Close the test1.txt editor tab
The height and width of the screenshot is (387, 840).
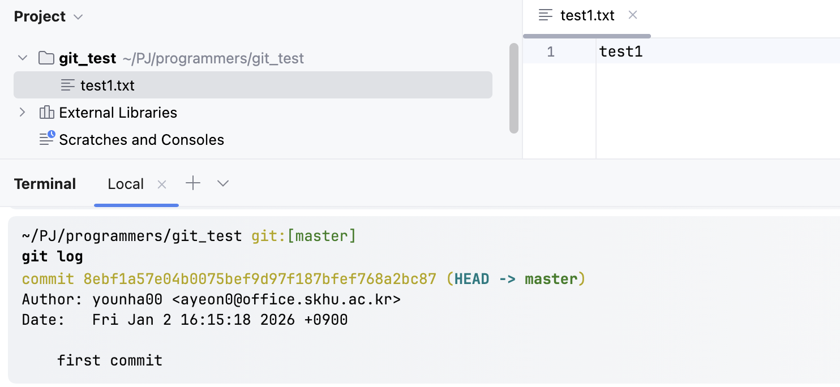click(x=633, y=15)
